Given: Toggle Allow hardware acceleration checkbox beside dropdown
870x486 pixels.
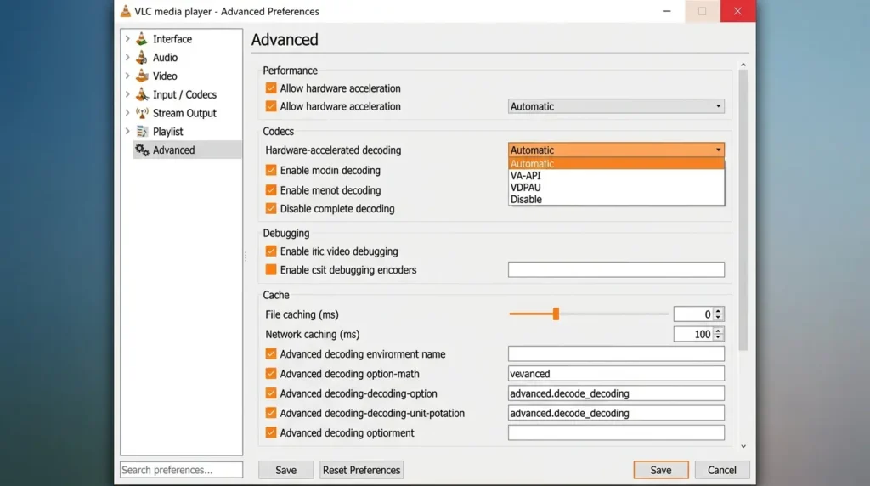Looking at the screenshot, I should click(x=271, y=106).
